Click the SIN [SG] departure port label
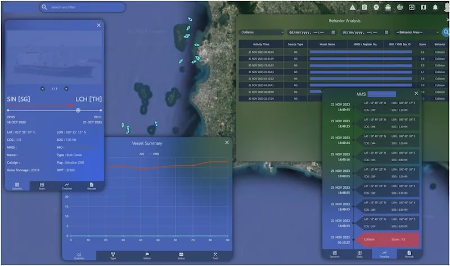The image size is (450, 266). point(19,99)
